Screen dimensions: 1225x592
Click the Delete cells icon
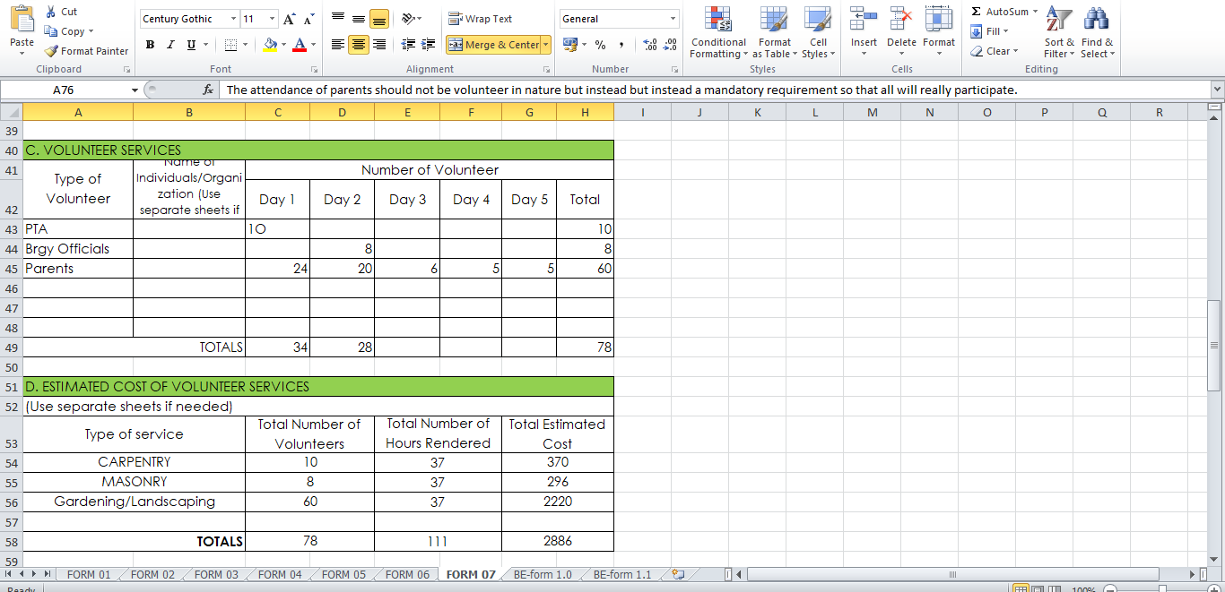901,18
